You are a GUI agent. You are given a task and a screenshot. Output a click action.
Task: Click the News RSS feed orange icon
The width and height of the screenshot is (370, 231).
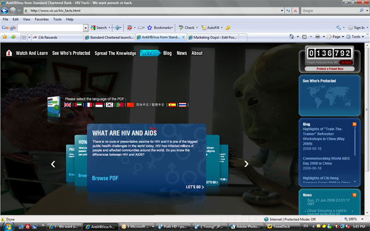354,195
